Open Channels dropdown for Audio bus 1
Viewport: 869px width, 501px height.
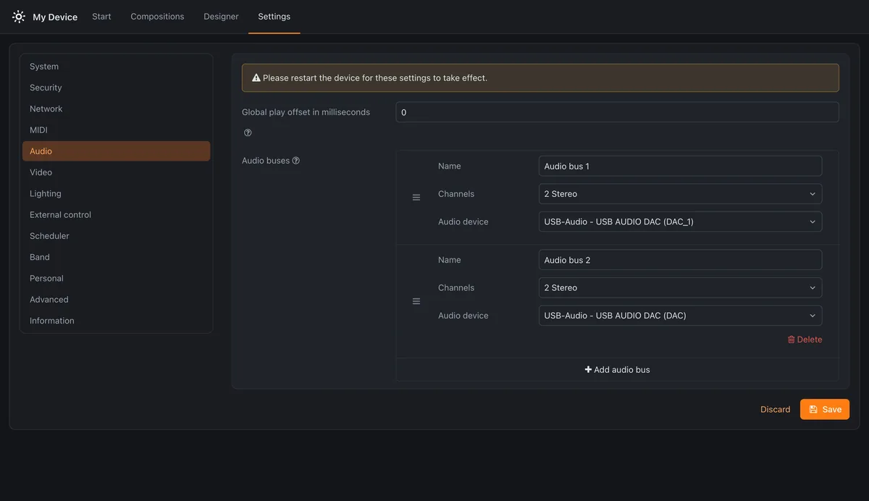680,194
